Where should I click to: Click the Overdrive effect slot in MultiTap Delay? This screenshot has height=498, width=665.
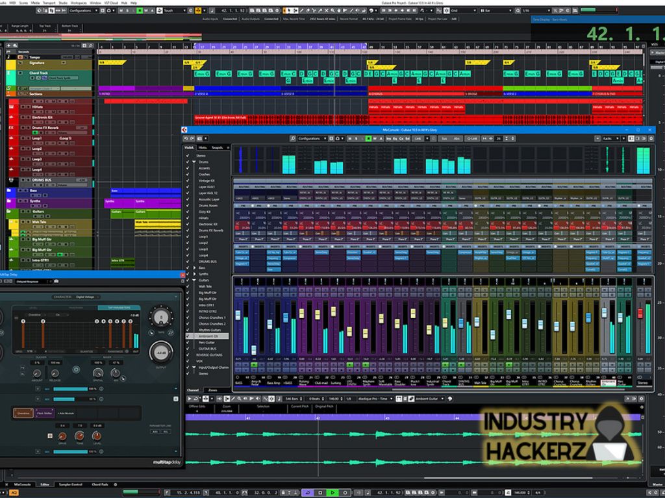pyautogui.click(x=23, y=413)
